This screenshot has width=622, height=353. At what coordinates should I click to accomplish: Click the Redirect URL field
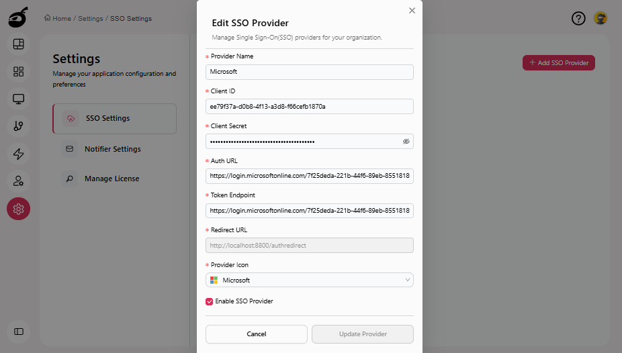click(310, 245)
